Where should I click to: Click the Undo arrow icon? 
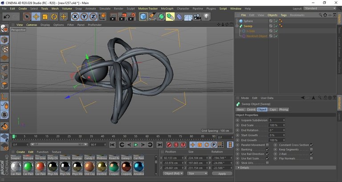(x=7, y=16)
